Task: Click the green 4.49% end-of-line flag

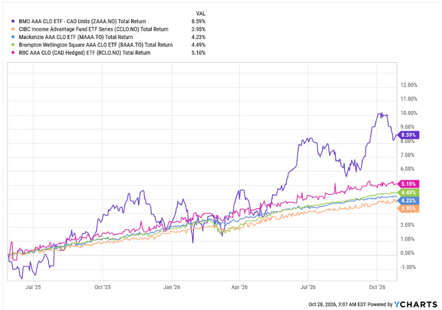Action: [408, 193]
